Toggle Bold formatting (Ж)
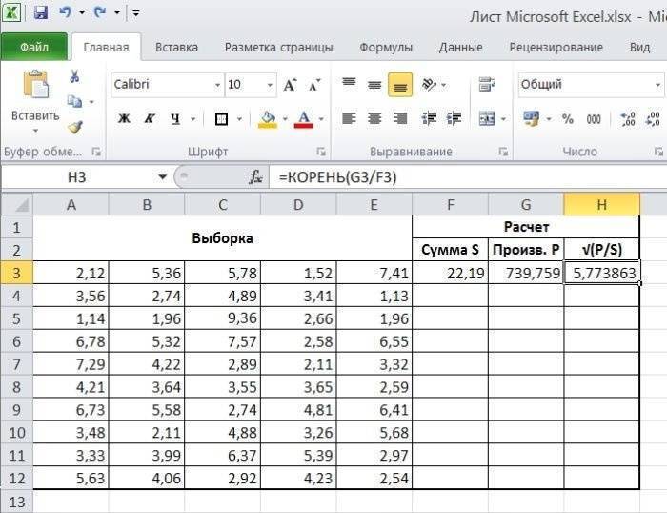The height and width of the screenshot is (513, 667). [124, 119]
